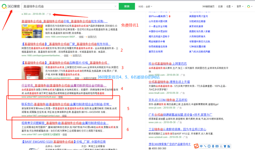Click the hot topic 泰国机场负责人致歉

(x=200, y=31)
